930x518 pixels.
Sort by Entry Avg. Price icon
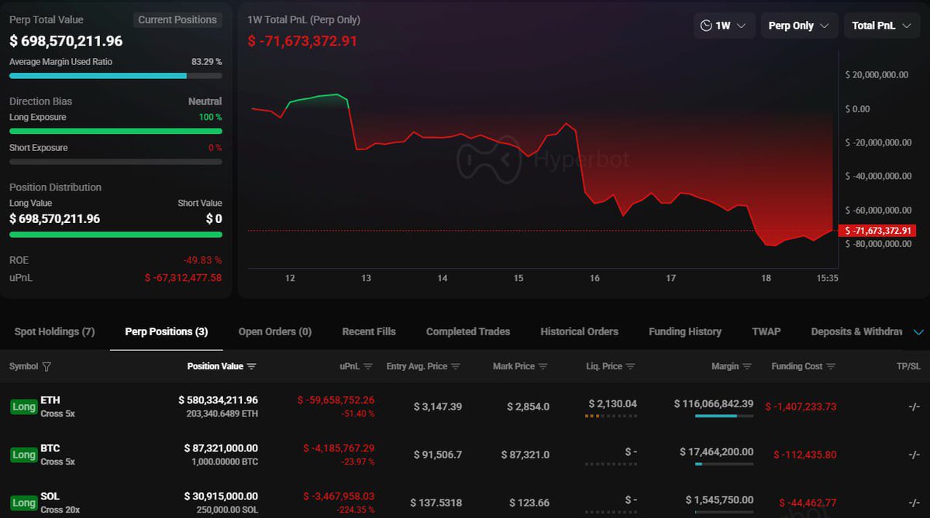pos(456,366)
